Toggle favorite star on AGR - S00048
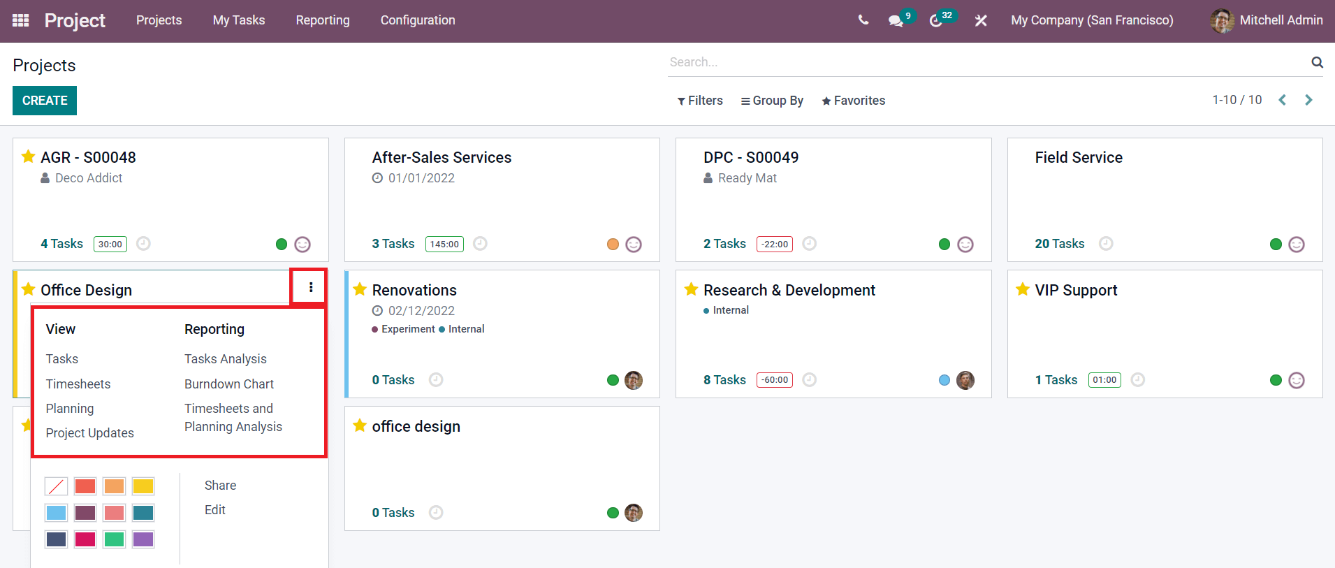The width and height of the screenshot is (1335, 568). (x=28, y=156)
